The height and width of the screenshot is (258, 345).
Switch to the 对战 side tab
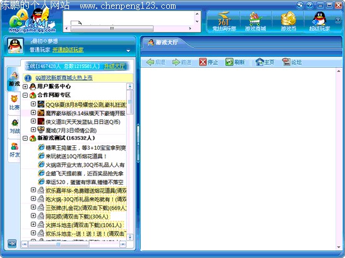point(14,126)
